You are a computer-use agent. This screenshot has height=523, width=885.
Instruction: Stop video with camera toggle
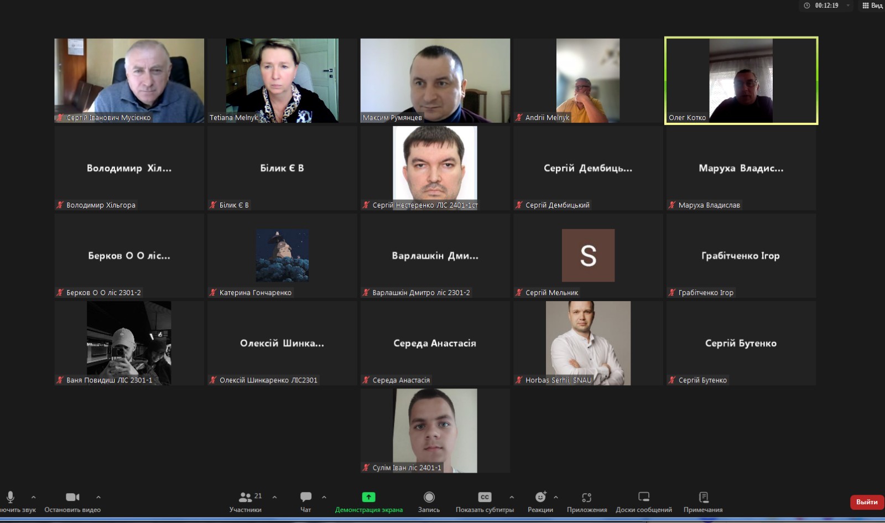72,497
